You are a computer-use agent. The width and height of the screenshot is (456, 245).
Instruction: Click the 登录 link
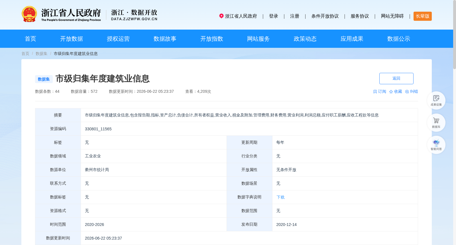tap(274, 16)
